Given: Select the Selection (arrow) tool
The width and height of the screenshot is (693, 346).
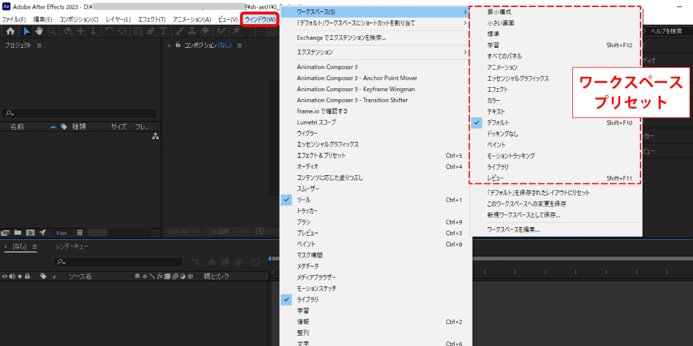Looking at the screenshot, I should click(27, 31).
